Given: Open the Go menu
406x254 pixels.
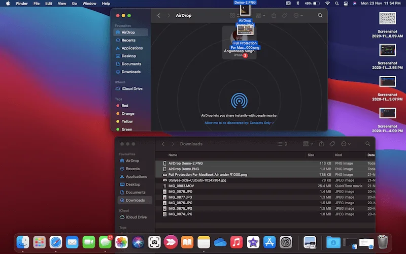Looking at the screenshot, I should pyautogui.click(x=74, y=4).
